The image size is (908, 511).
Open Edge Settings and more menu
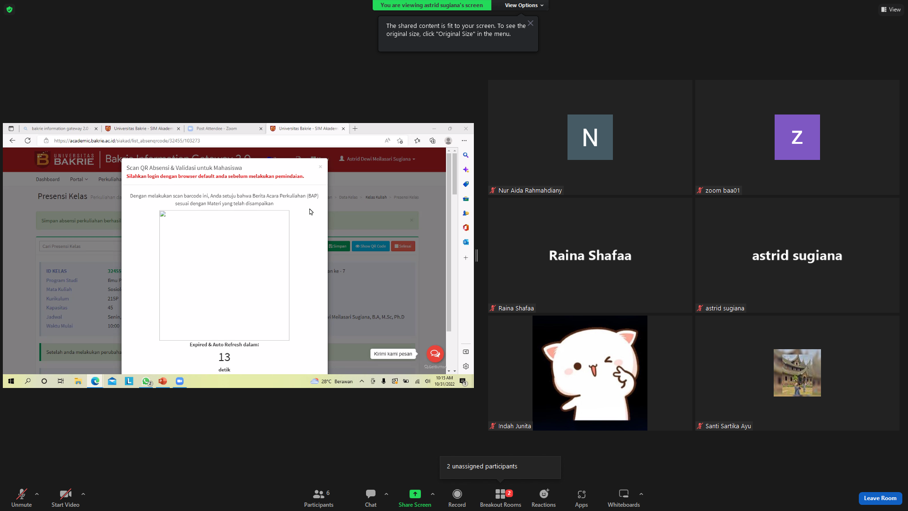point(464,141)
